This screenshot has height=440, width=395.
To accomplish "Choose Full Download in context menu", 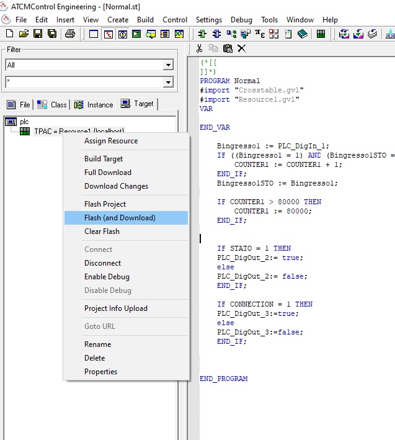I will click(126, 173).
